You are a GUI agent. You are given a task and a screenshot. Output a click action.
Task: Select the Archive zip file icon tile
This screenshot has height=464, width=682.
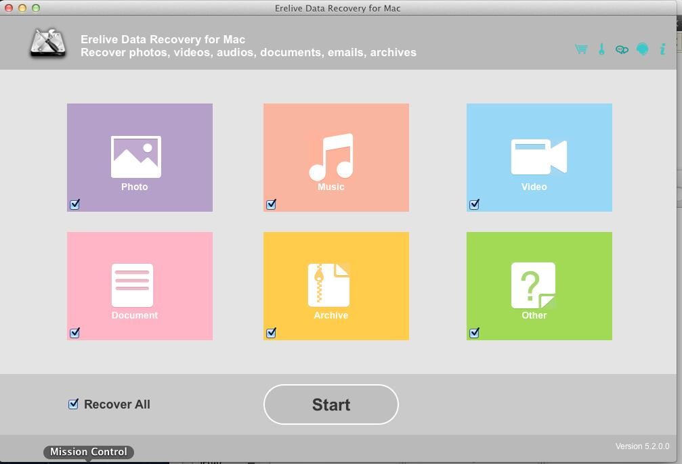pos(336,286)
